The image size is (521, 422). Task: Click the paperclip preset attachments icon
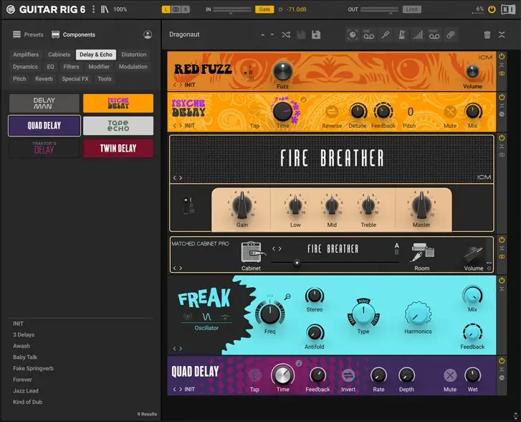(x=451, y=34)
